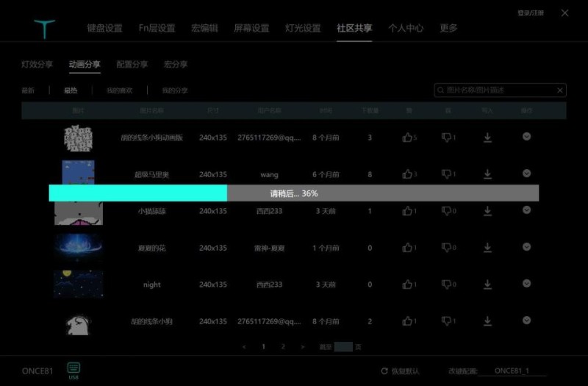Download the 夏夏的花 animation
588x386 pixels.
tap(487, 248)
